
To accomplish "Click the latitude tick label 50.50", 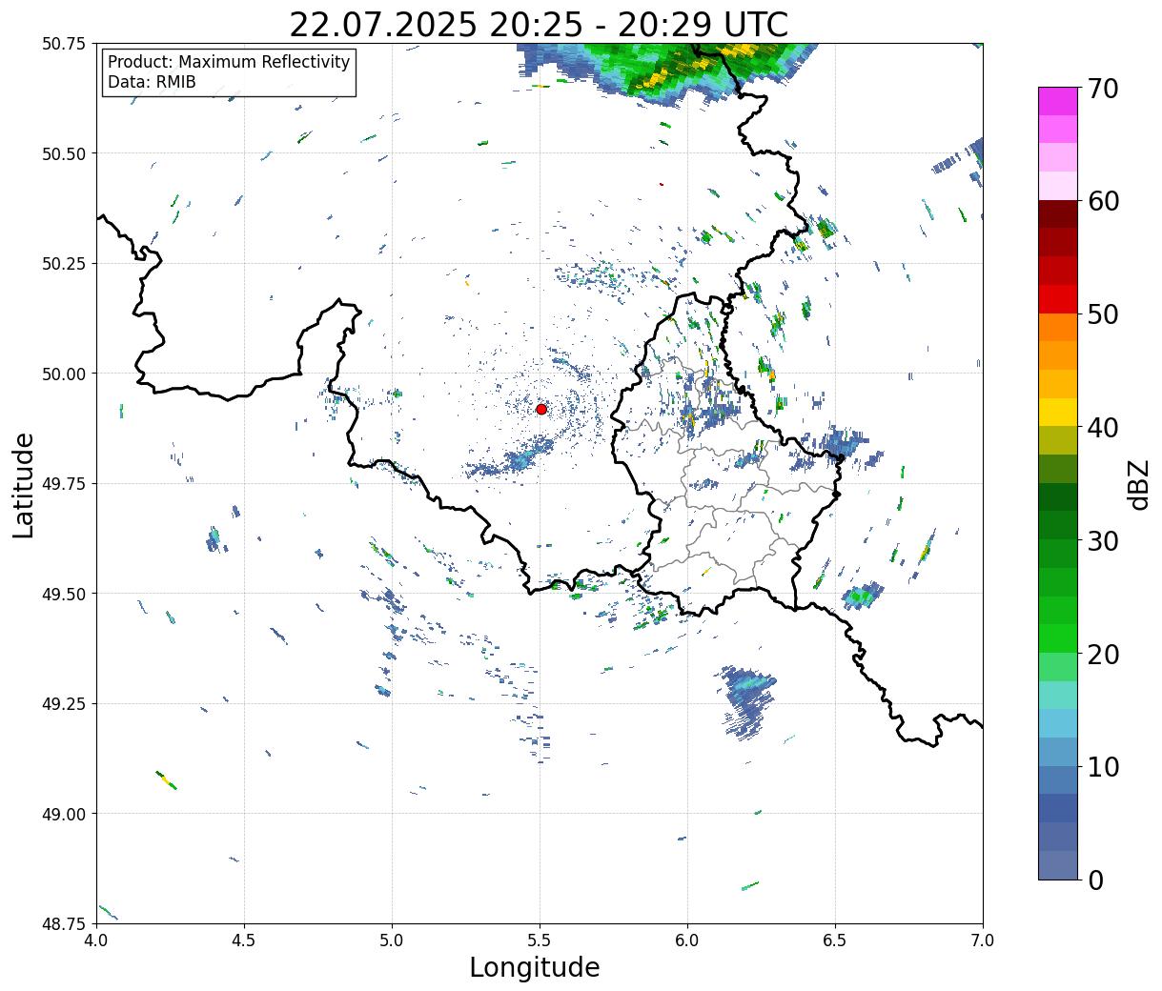I will pyautogui.click(x=64, y=153).
